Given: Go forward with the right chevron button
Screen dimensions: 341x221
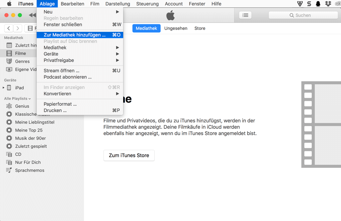Looking at the screenshot, I should (x=18, y=28).
